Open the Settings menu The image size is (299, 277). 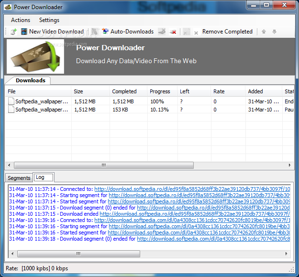pos(49,20)
